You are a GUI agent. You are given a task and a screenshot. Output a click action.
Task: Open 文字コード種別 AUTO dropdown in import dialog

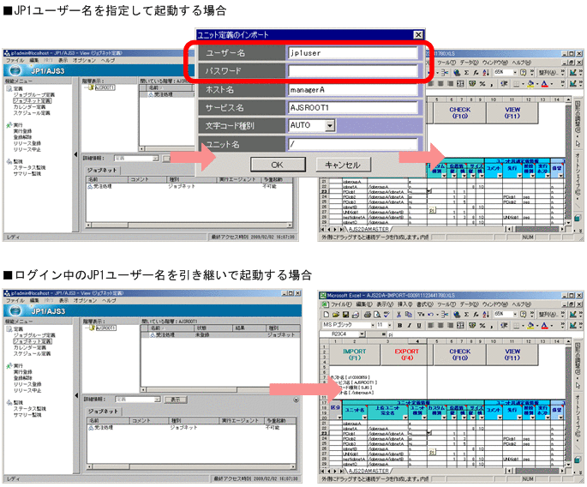(x=329, y=125)
